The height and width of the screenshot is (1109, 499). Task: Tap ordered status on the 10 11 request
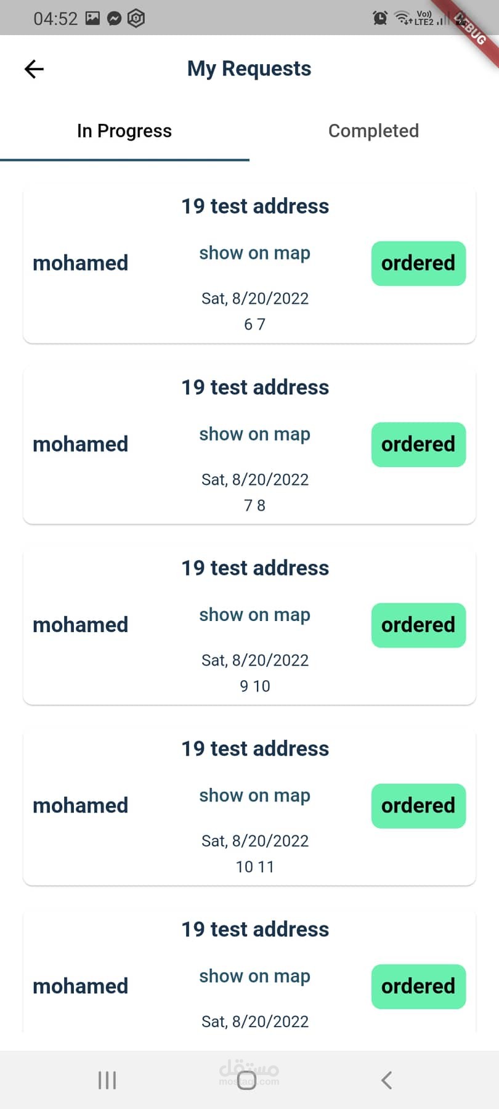[x=418, y=805]
